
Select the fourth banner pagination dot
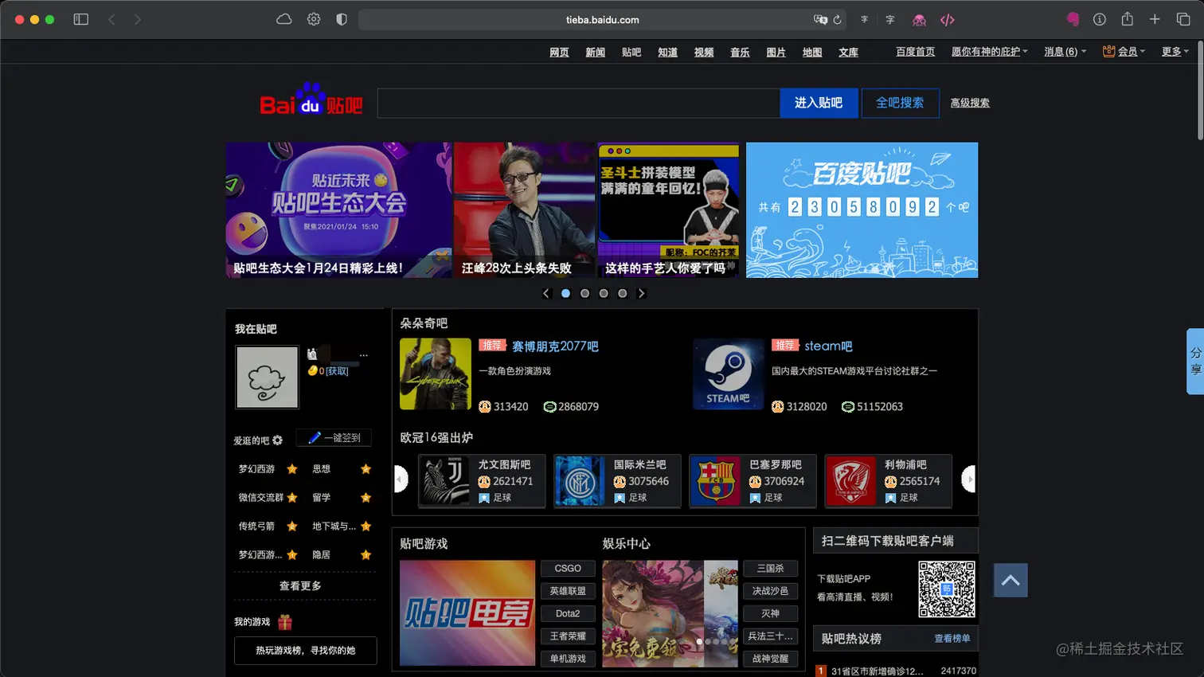[623, 293]
